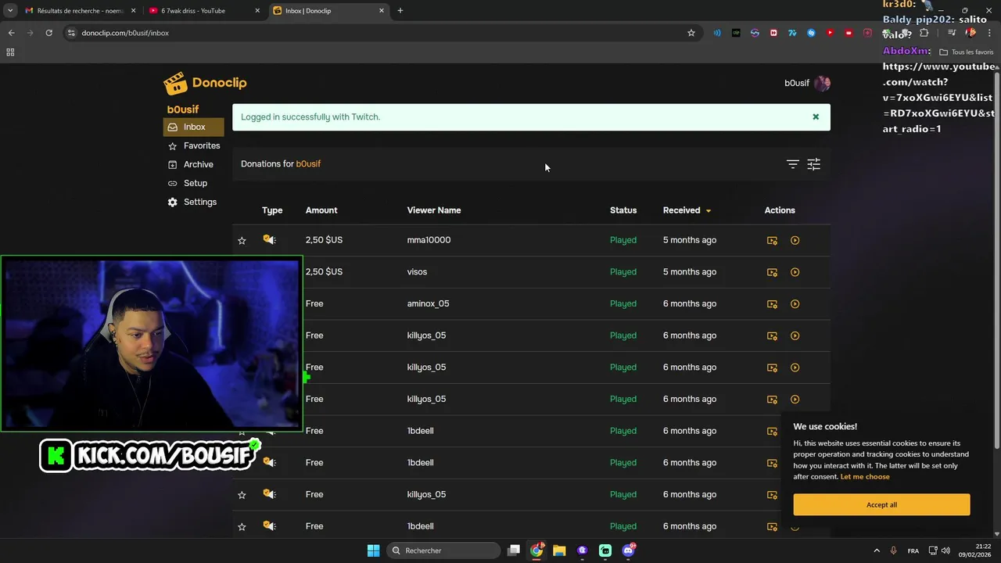
Task: Open Tous les favoris bookmarks folder
Action: [x=966, y=52]
